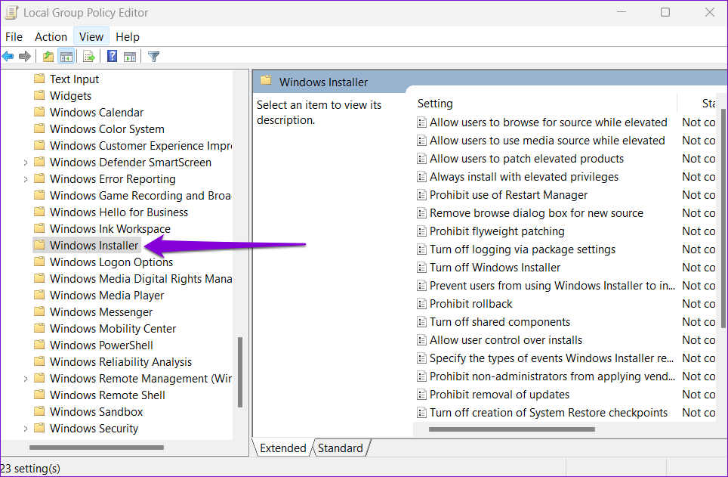Click the Forward arrow toolbar icon

[x=25, y=57]
